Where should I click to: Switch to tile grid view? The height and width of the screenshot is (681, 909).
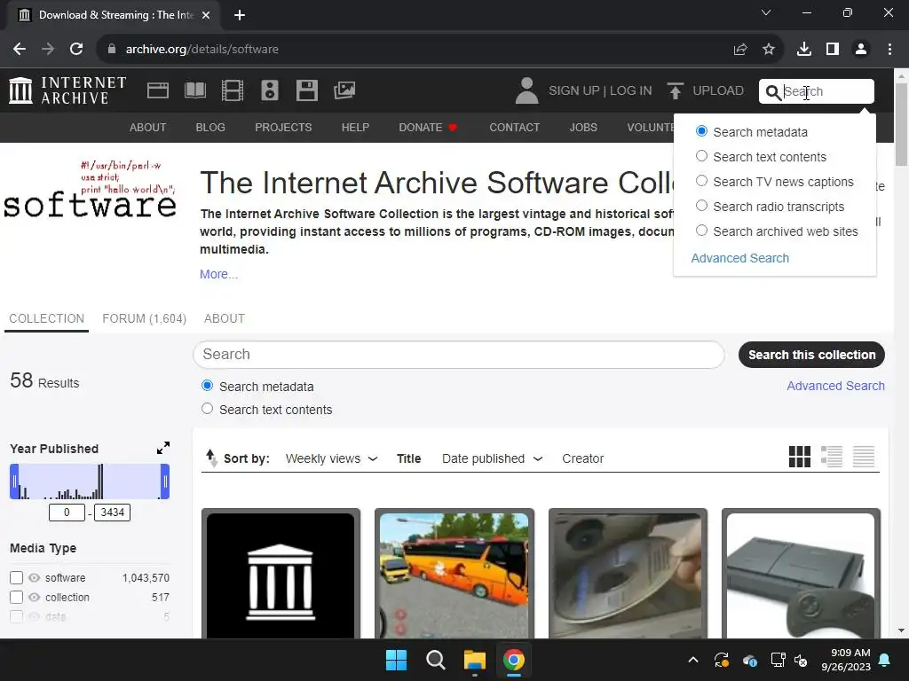tap(800, 457)
